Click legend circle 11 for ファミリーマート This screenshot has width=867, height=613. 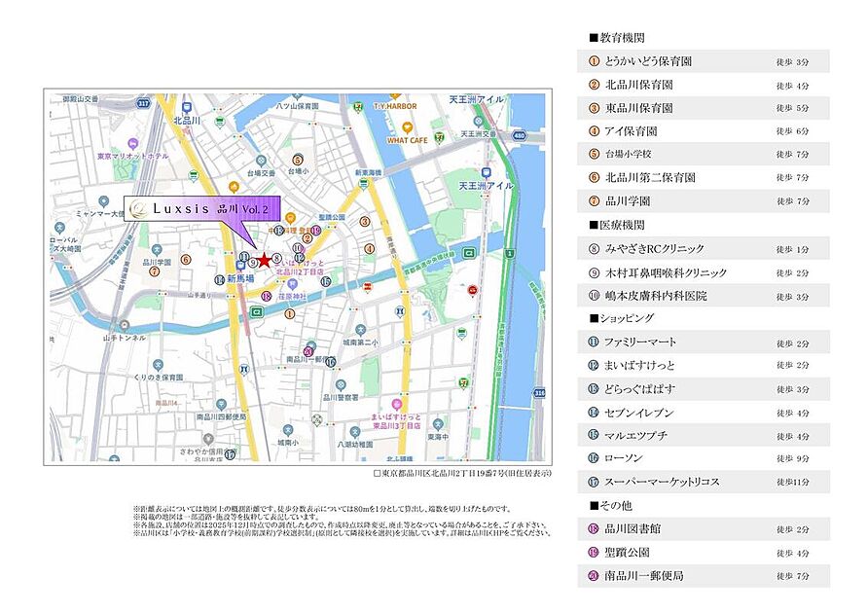tap(594, 343)
